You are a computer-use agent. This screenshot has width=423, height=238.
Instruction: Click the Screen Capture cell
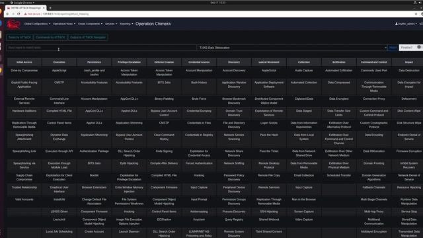304,212
